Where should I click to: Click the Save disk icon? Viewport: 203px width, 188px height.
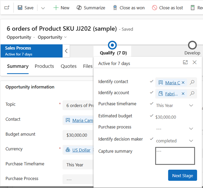[x=20, y=8]
